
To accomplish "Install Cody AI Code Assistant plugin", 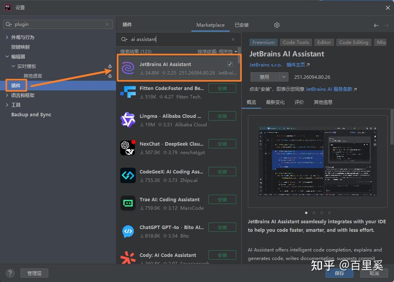I will [x=222, y=255].
